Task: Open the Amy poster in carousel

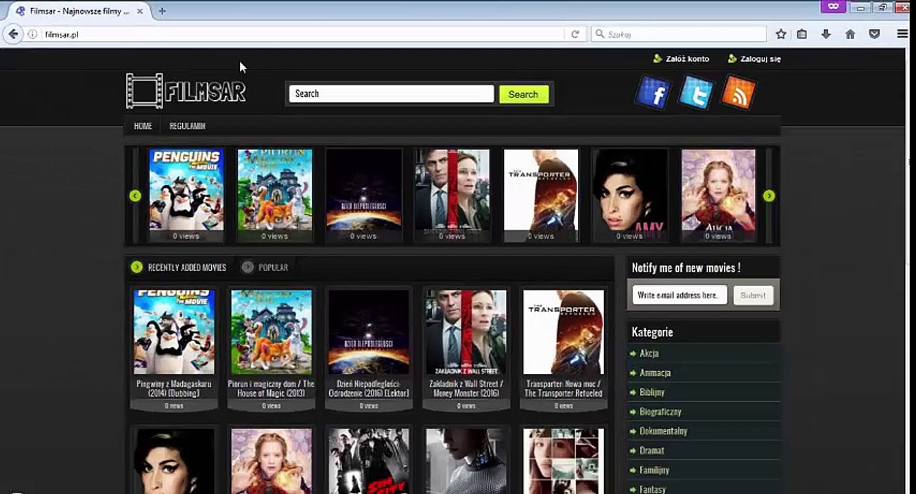Action: 630,195
